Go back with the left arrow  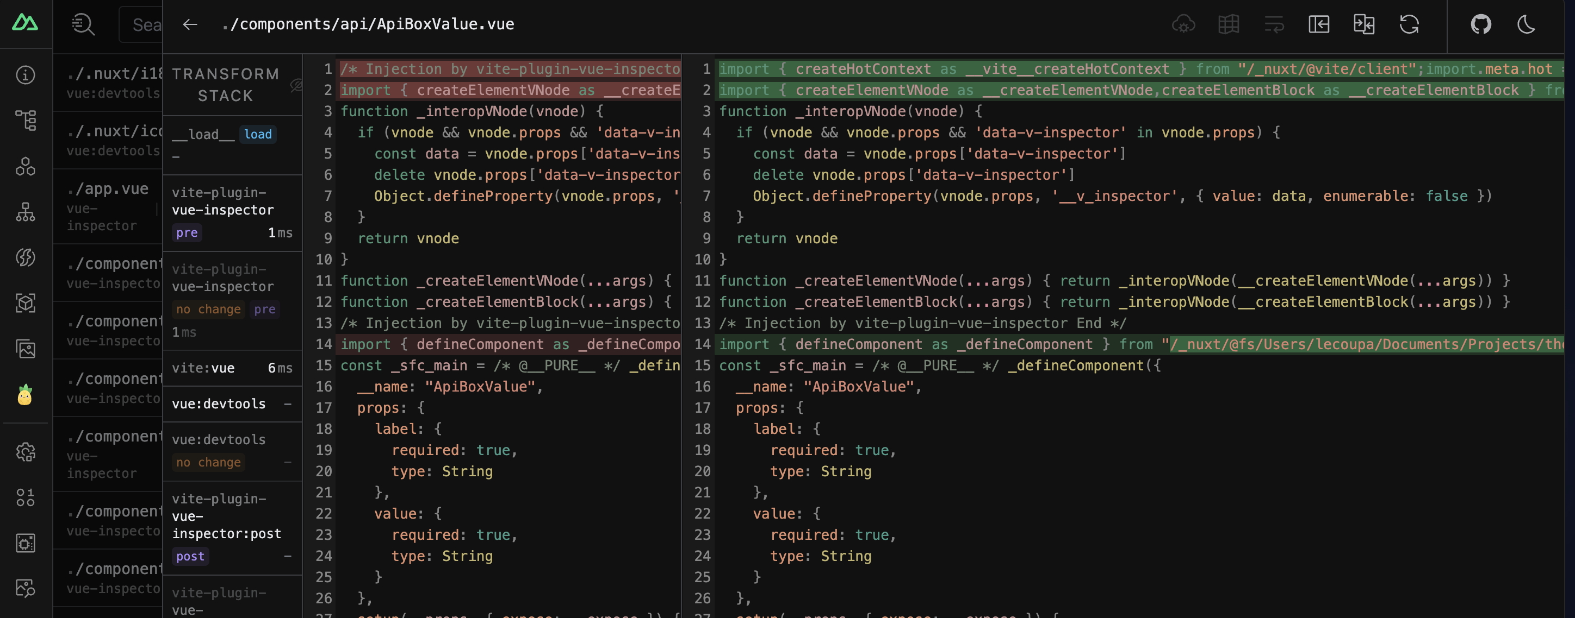point(190,24)
